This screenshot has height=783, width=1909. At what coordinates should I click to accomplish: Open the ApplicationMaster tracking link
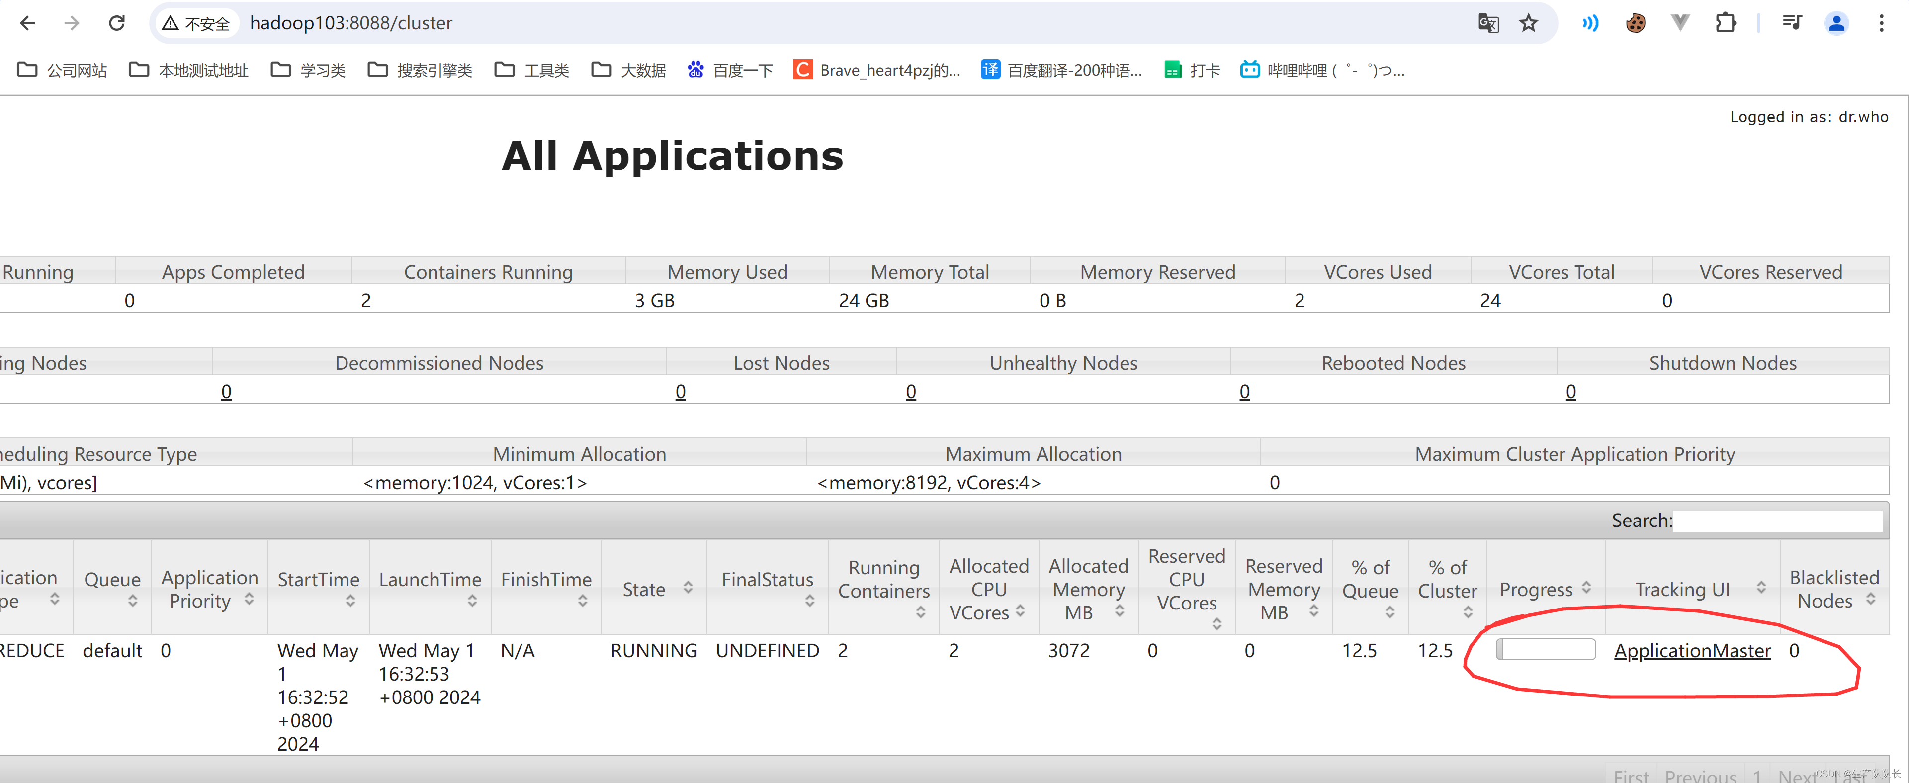1692,650
